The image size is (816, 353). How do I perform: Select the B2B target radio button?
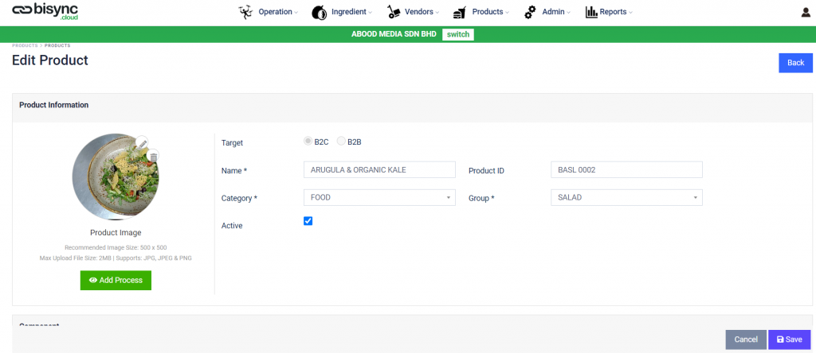[x=341, y=142]
